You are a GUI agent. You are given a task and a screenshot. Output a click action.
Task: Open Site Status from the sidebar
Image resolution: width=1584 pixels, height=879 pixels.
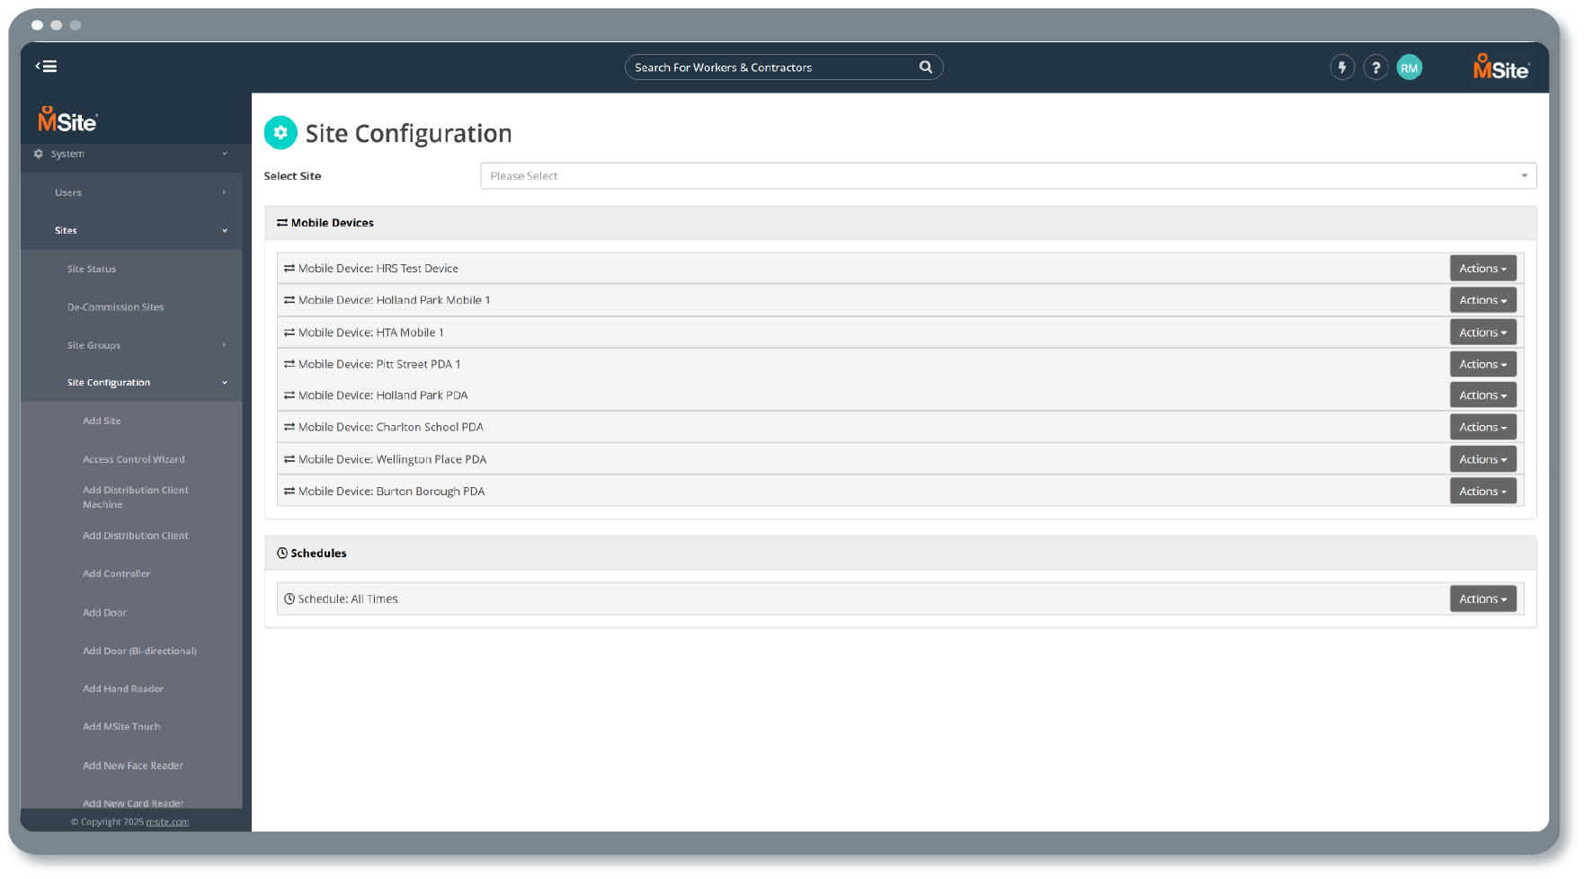coord(92,268)
